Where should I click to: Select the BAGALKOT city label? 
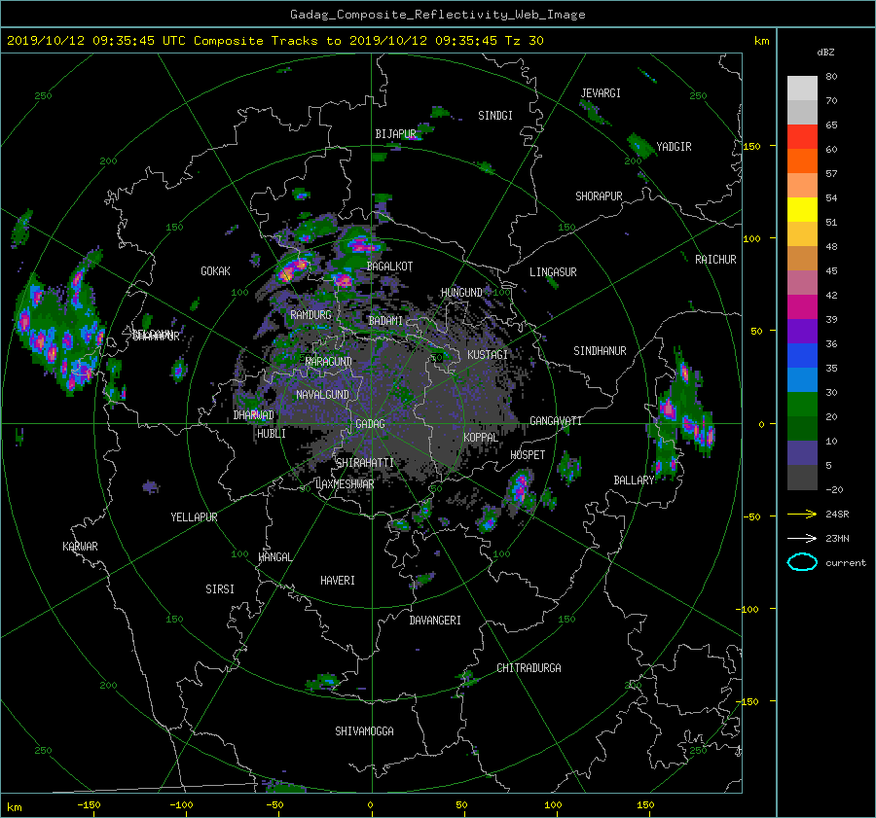pyautogui.click(x=389, y=267)
